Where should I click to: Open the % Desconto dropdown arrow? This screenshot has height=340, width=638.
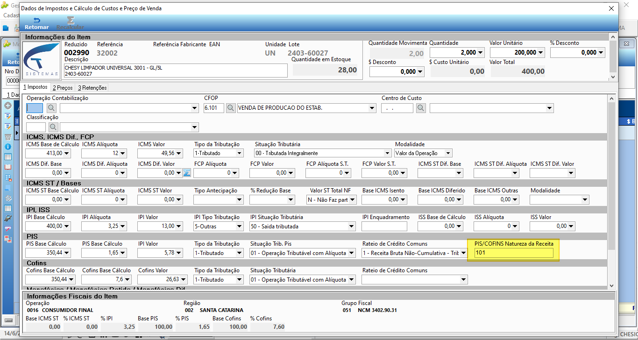(x=601, y=53)
